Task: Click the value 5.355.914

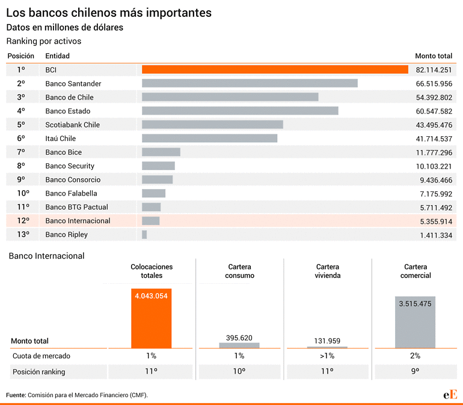Action: click(x=436, y=221)
